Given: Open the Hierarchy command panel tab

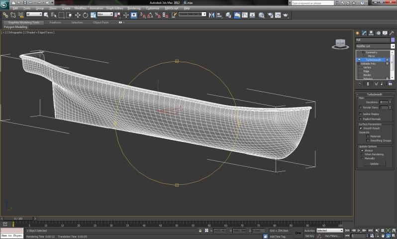Looking at the screenshot, I should [371, 33].
